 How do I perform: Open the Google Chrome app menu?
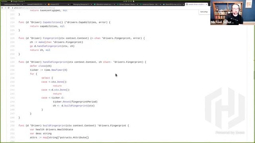click(x=18, y=1)
